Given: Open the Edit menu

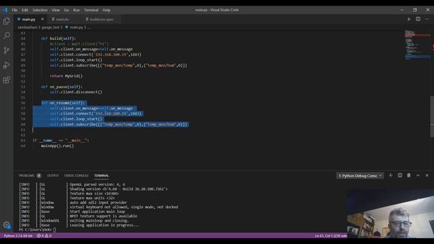Looking at the screenshot, I should [x=25, y=10].
